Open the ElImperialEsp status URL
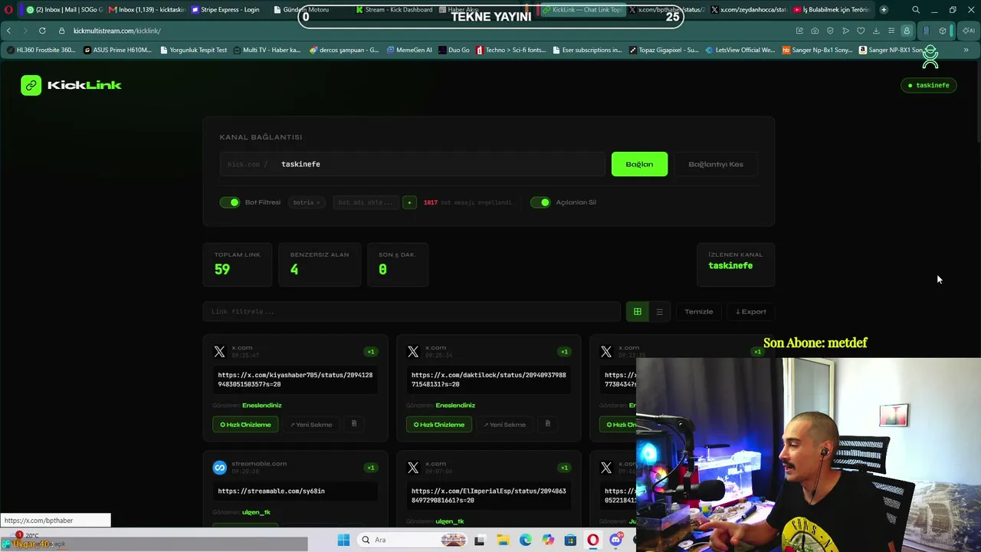The height and width of the screenshot is (552, 981). [488, 495]
